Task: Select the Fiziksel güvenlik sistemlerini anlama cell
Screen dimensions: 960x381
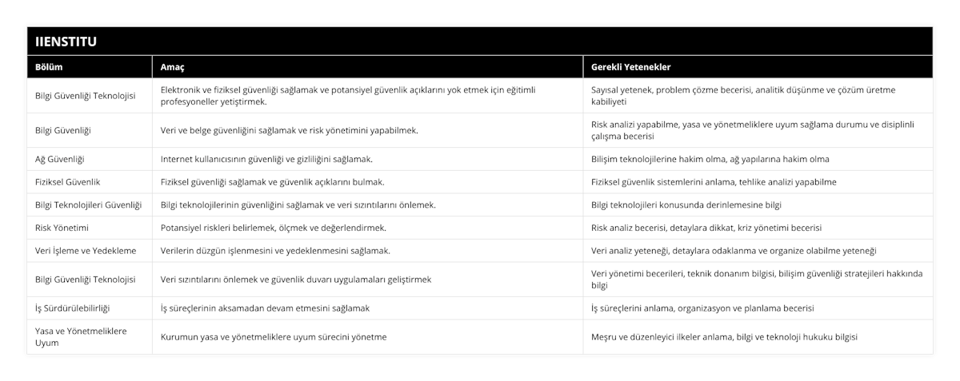Action: (x=714, y=181)
